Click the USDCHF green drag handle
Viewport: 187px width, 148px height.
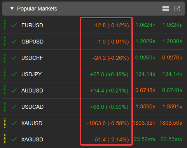coord(5,58)
